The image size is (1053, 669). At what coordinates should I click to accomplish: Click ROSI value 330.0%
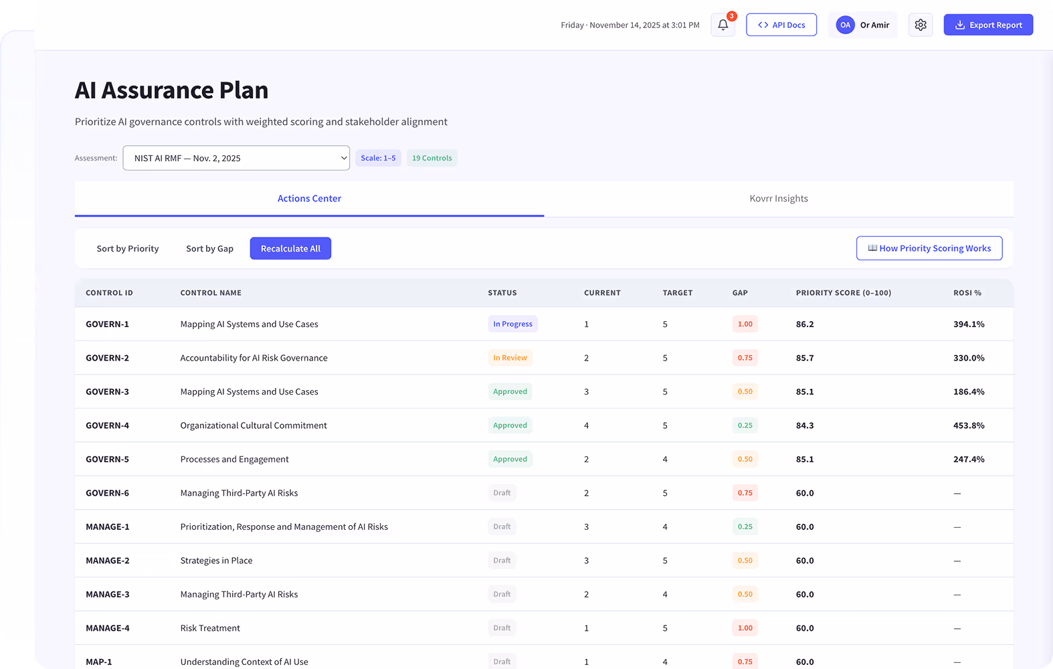click(x=969, y=358)
